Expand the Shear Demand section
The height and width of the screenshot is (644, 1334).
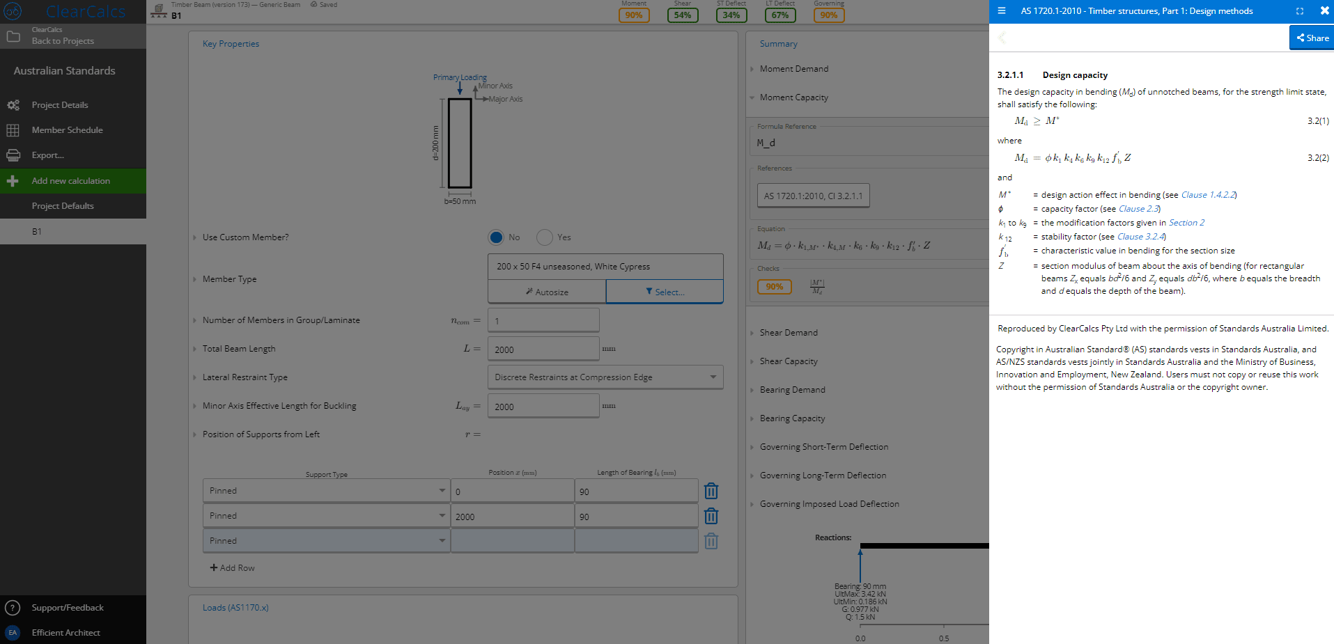(x=789, y=333)
